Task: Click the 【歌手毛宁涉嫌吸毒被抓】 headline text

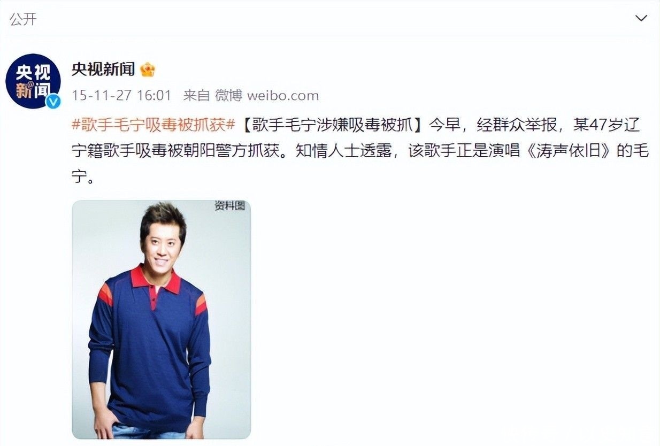Action: [332, 126]
